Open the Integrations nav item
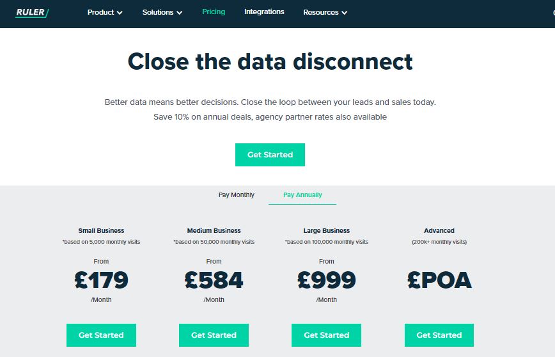This screenshot has width=555, height=357. click(x=264, y=12)
